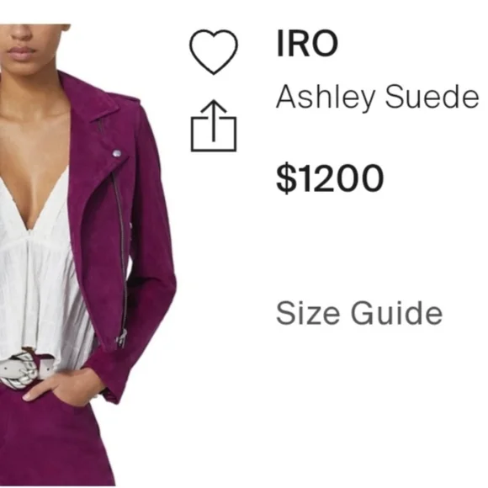Click the $1200 price text
This screenshot has width=488, height=488.
tap(330, 178)
